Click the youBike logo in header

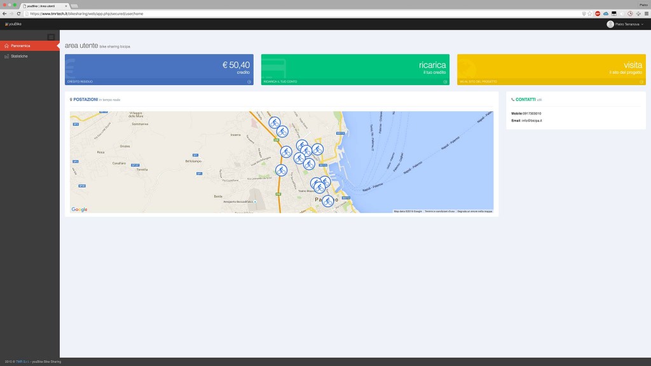pyautogui.click(x=13, y=24)
